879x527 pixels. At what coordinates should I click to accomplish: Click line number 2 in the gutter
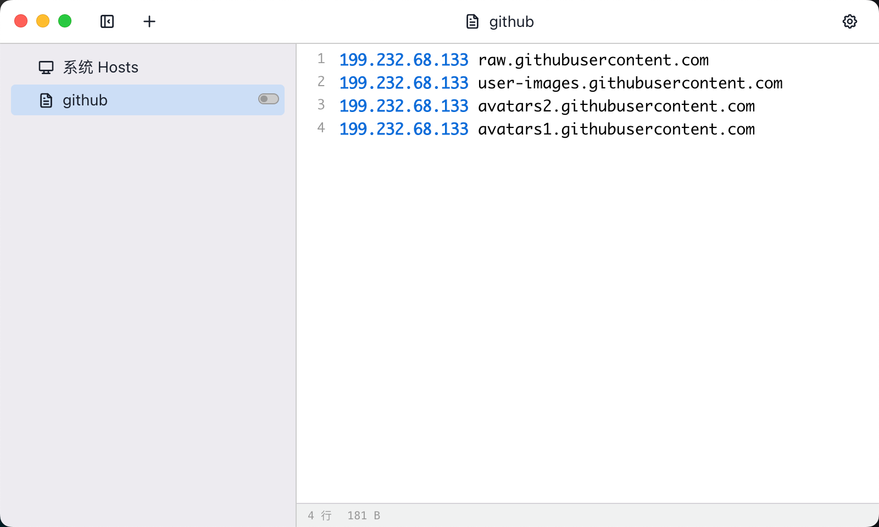(321, 82)
